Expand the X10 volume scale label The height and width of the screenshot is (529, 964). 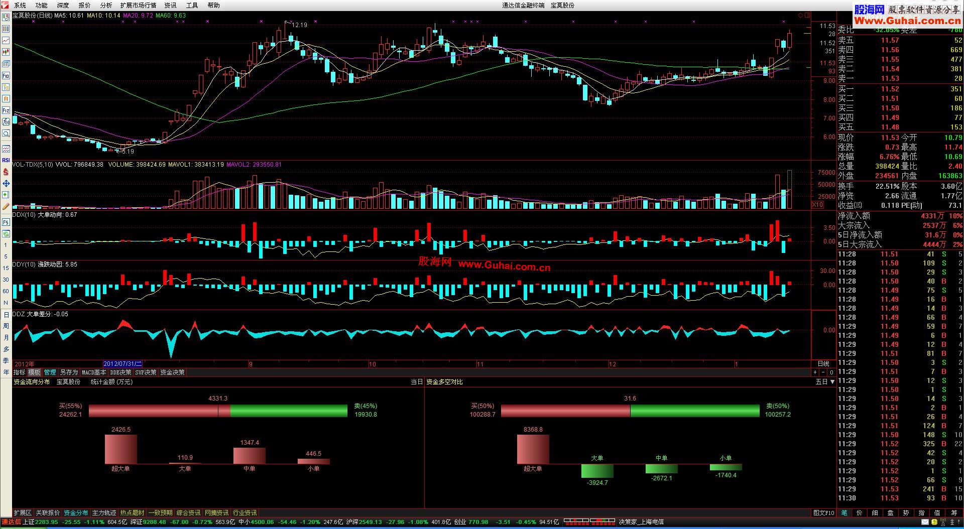[817, 205]
